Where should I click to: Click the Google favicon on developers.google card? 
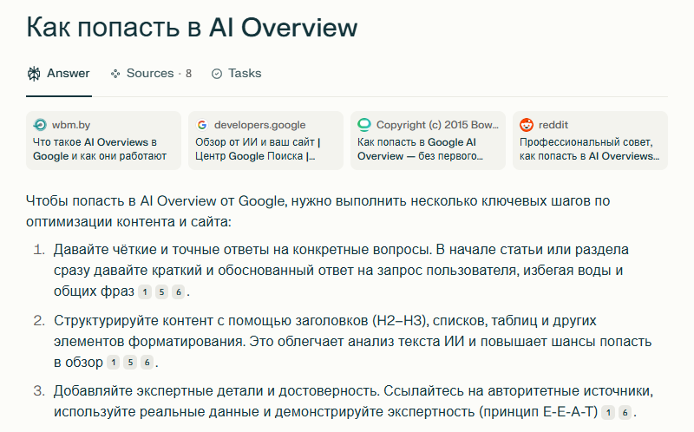tap(202, 125)
